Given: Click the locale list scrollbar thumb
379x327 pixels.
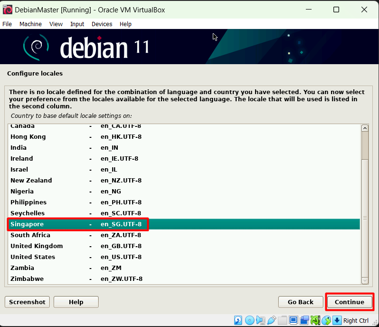Looking at the screenshot, I should [x=365, y=218].
